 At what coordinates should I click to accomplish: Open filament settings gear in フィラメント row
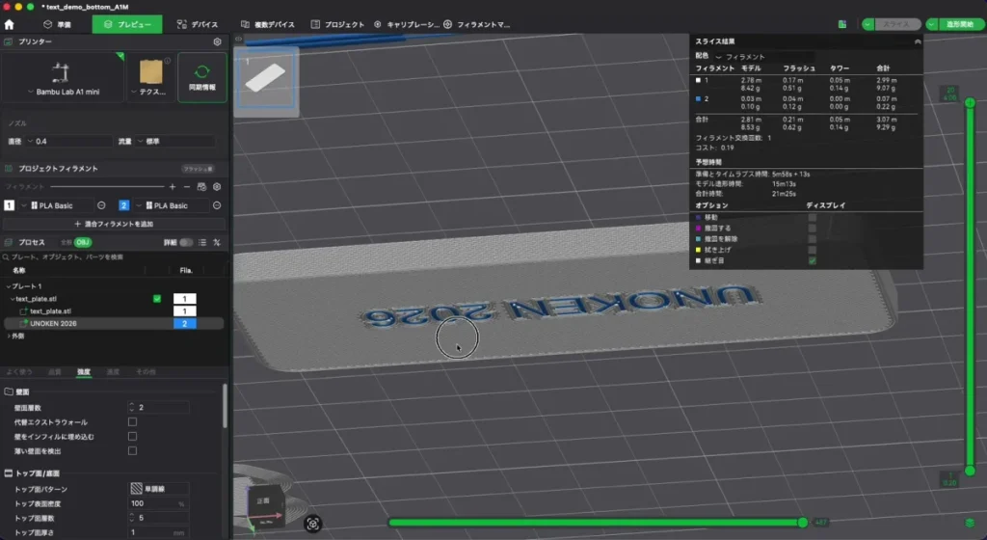[217, 187]
